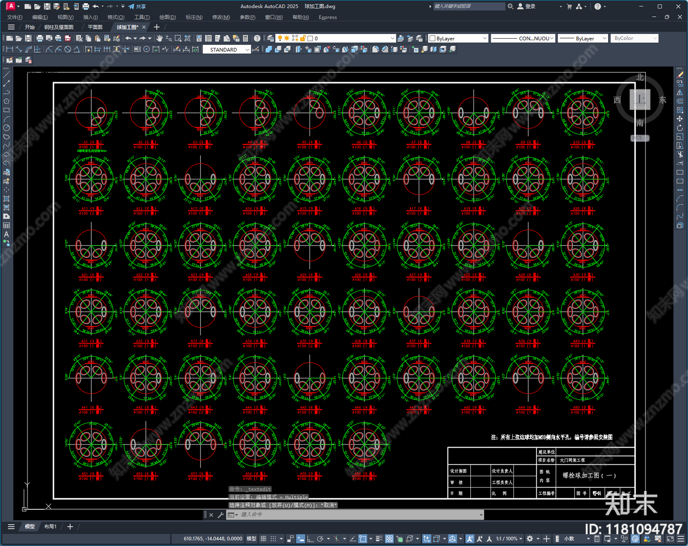This screenshot has height=546, width=688.
Task: Click the Save floppy disk icon in standard toolbar
Action: click(x=28, y=38)
